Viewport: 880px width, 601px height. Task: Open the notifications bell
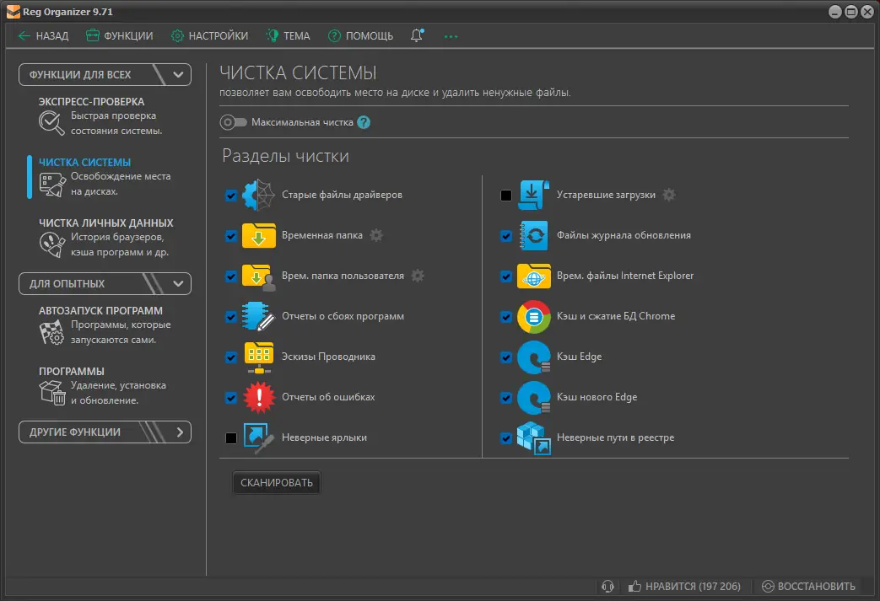[417, 36]
